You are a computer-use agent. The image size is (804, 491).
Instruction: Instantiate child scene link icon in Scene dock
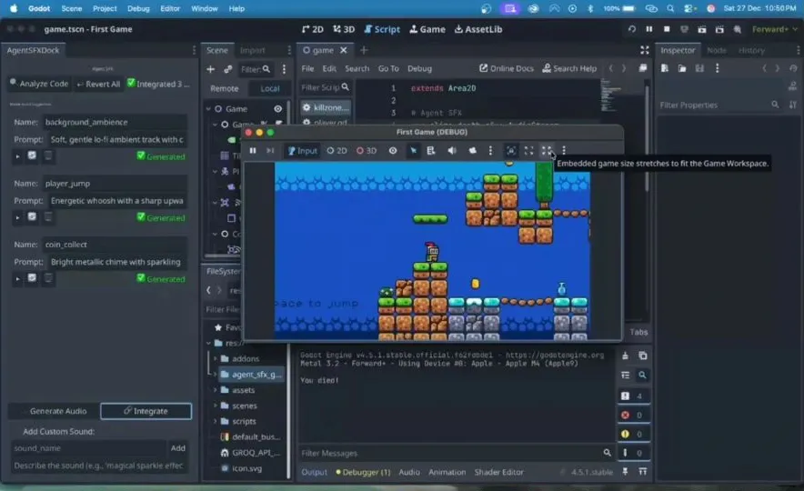[228, 69]
